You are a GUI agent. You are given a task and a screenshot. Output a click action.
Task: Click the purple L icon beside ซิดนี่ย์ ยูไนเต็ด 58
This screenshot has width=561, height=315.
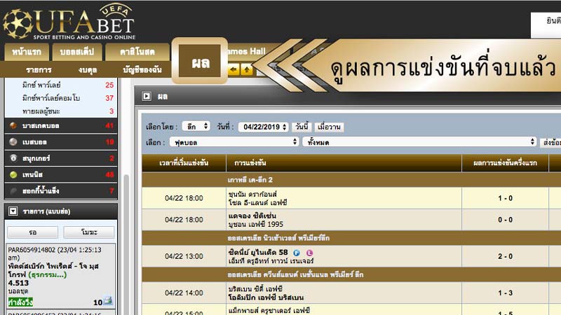tap(309, 253)
